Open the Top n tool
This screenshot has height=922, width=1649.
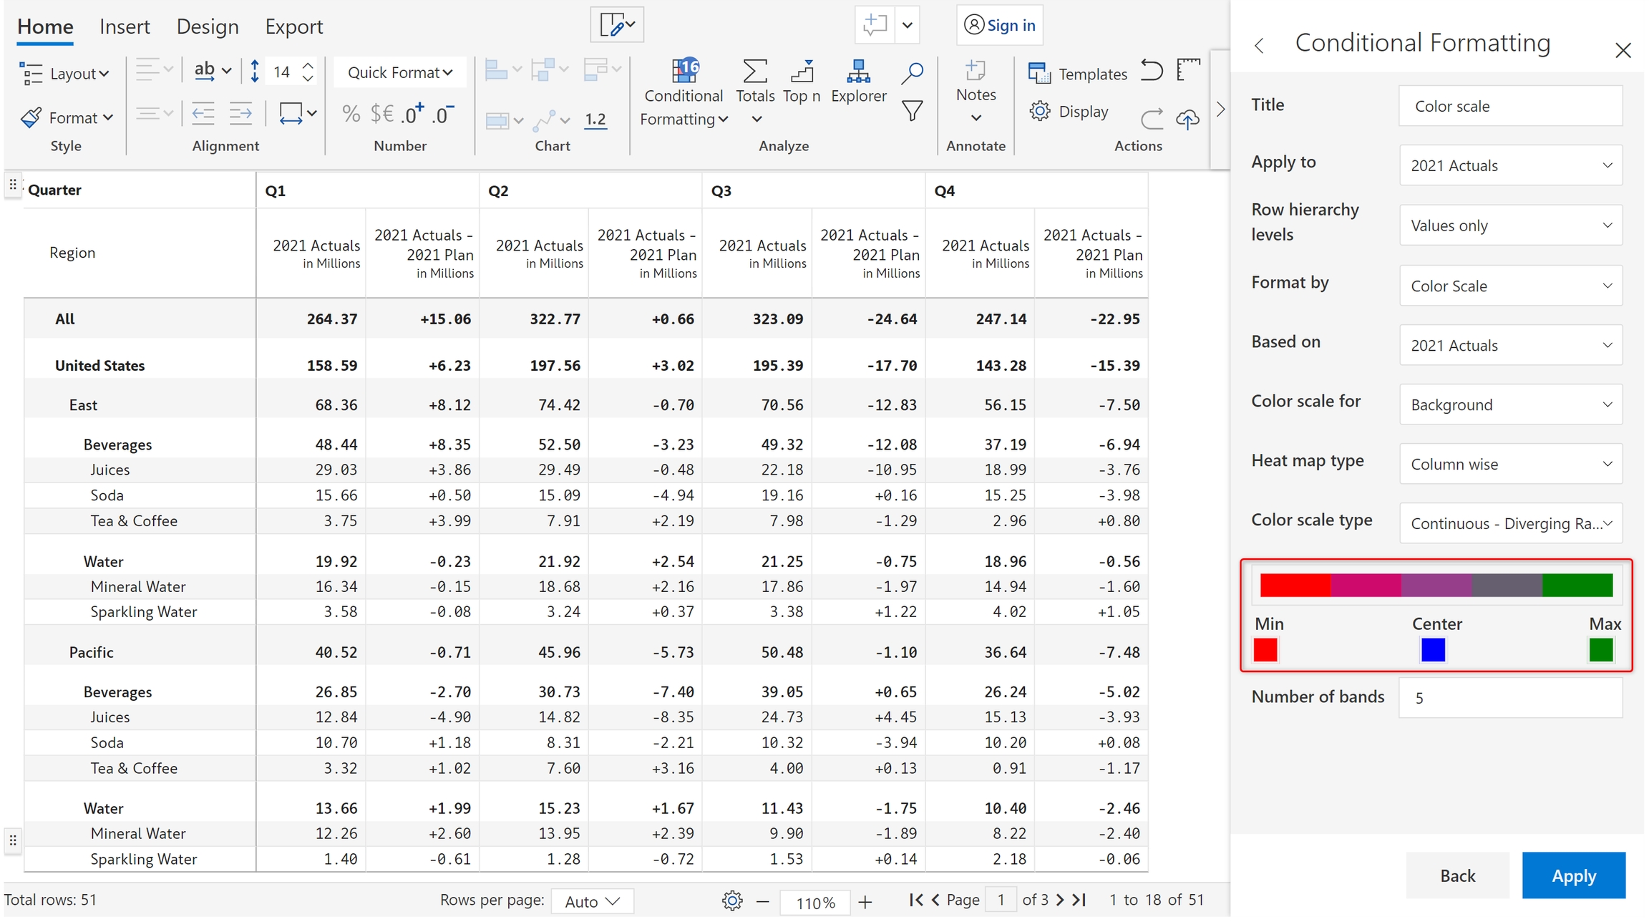point(802,72)
